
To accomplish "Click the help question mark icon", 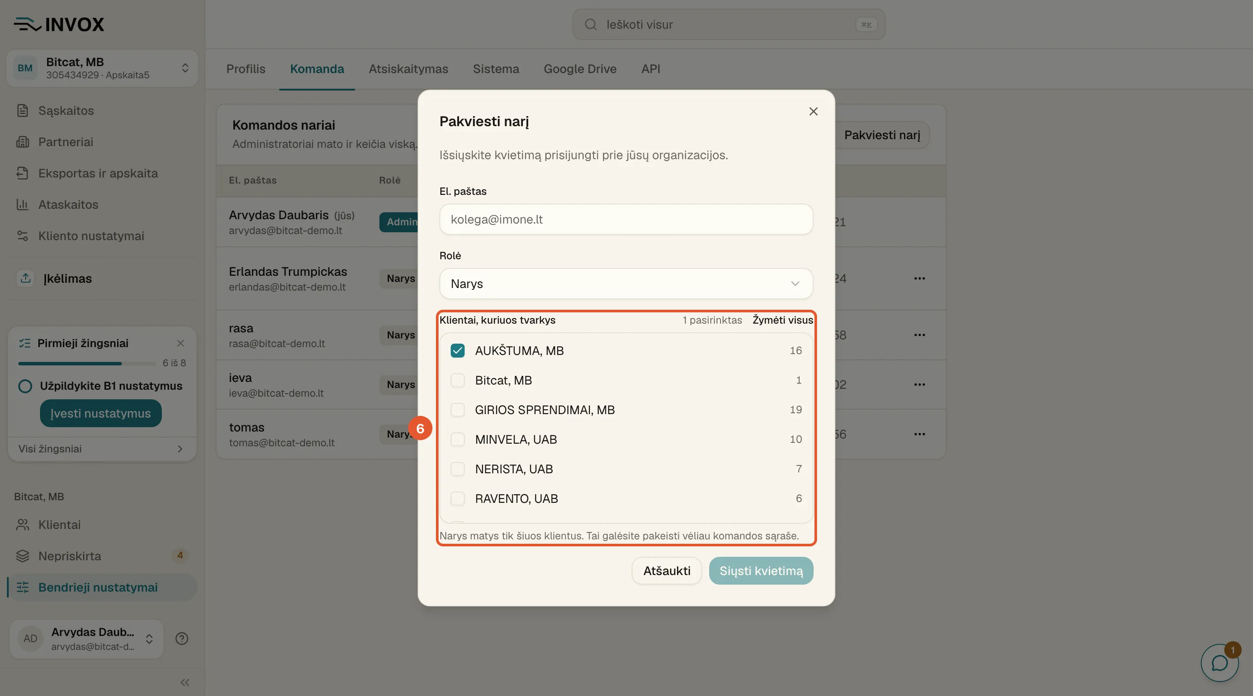I will [x=182, y=639].
